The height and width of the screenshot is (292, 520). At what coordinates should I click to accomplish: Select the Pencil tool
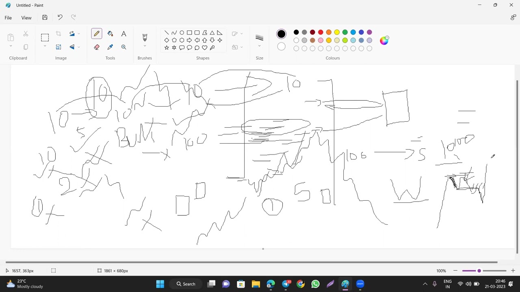(x=97, y=34)
